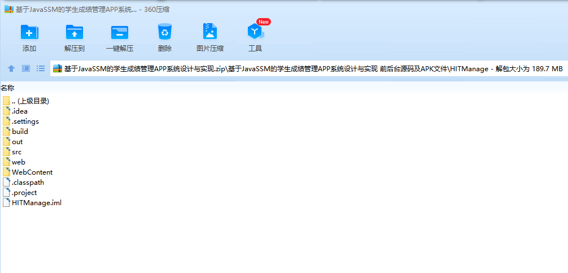
Task: Click the build folder icon
Action: point(7,131)
